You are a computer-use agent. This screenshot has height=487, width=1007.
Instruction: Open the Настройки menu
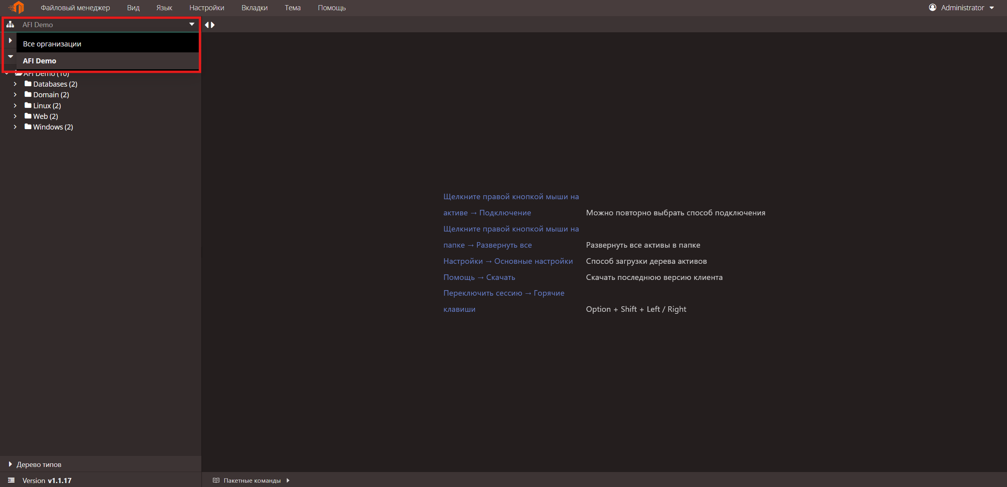(x=207, y=8)
